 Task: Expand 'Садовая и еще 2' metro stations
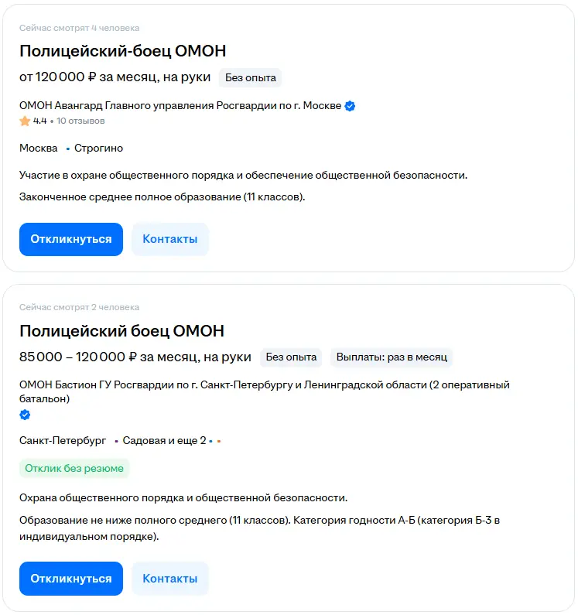click(x=164, y=441)
